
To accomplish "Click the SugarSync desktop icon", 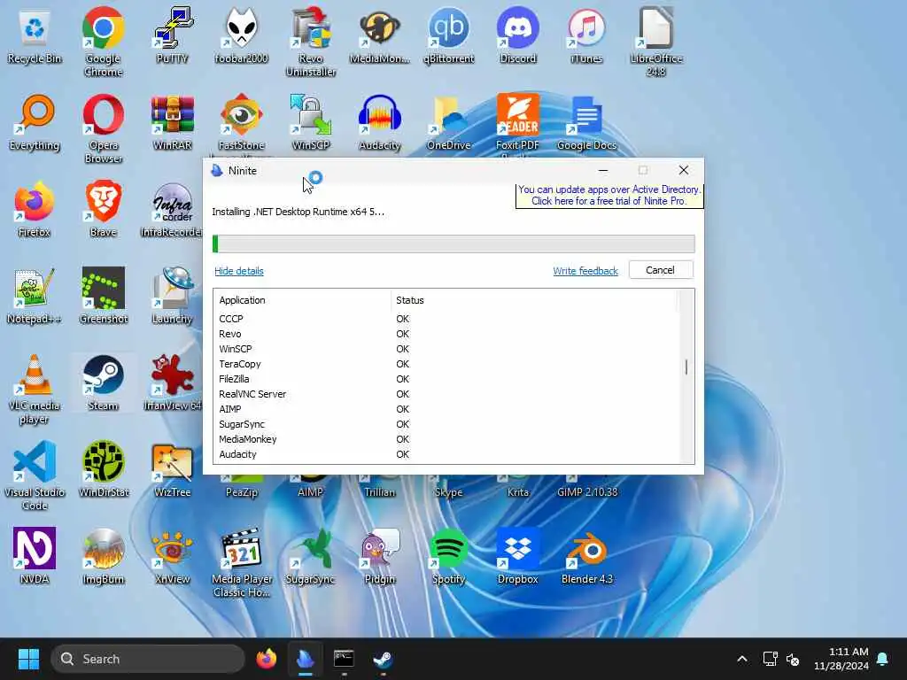I will (311, 556).
